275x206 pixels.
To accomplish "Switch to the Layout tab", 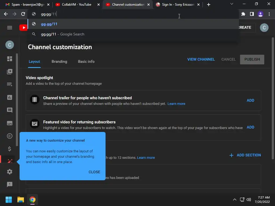I will (x=34, y=61).
